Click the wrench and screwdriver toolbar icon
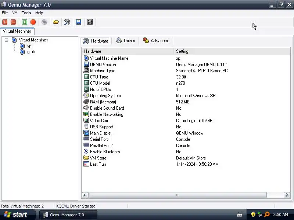This screenshot has width=294, height=220. tap(67, 22)
